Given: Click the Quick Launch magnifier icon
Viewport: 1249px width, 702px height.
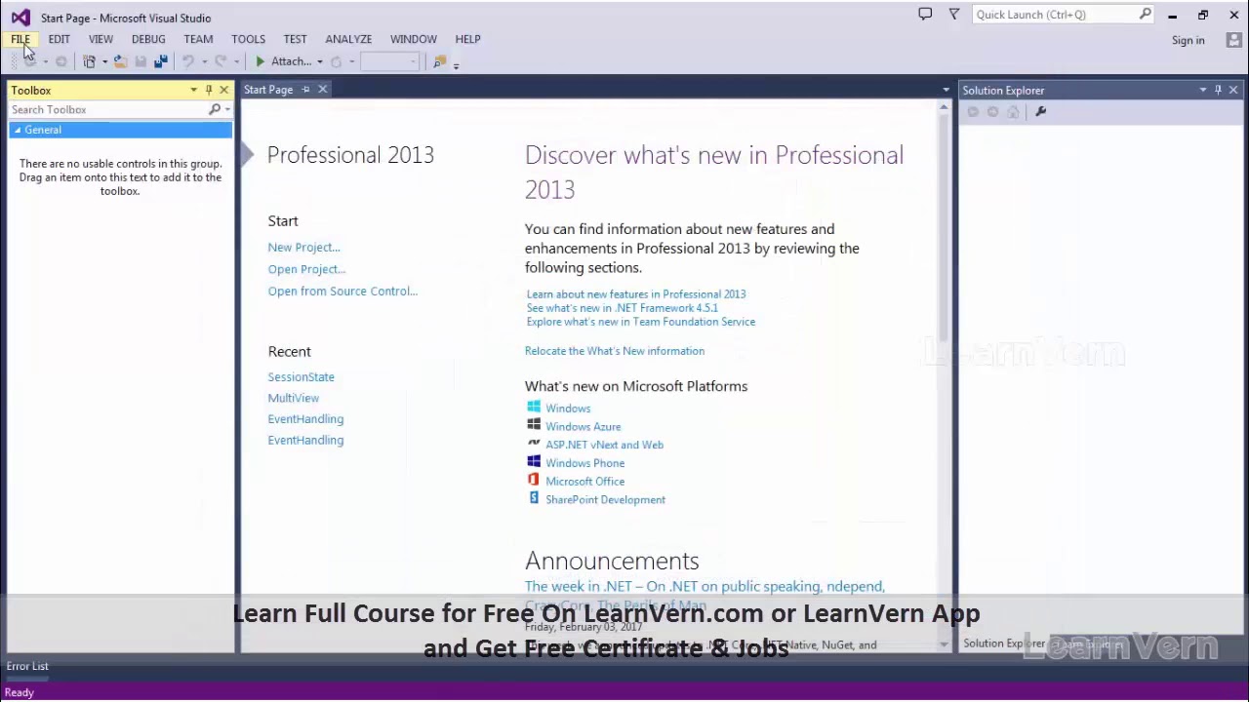Looking at the screenshot, I should click(x=1145, y=15).
